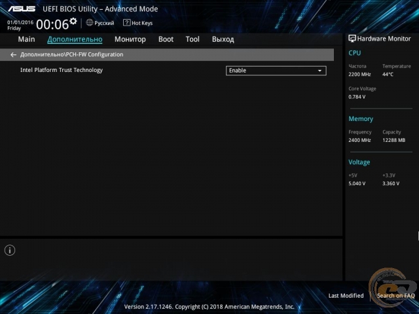Click the 3.360 V reading
Screen dimensions: 419x314
391,183
